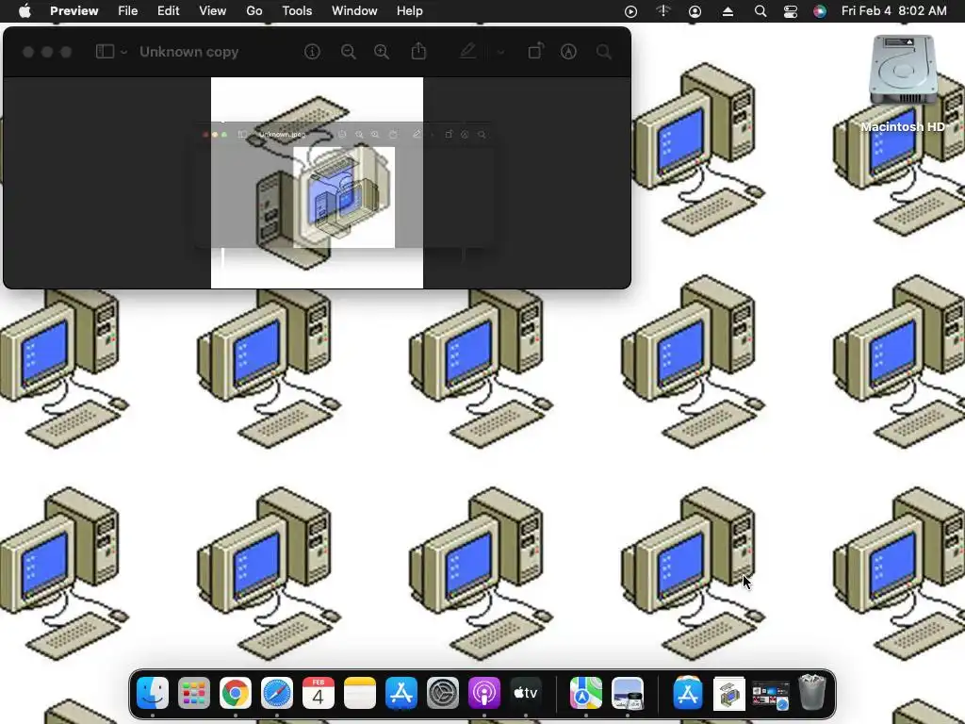Viewport: 965px width, 724px height.
Task: Launch Apple TV from the Dock
Action: [x=526, y=693]
